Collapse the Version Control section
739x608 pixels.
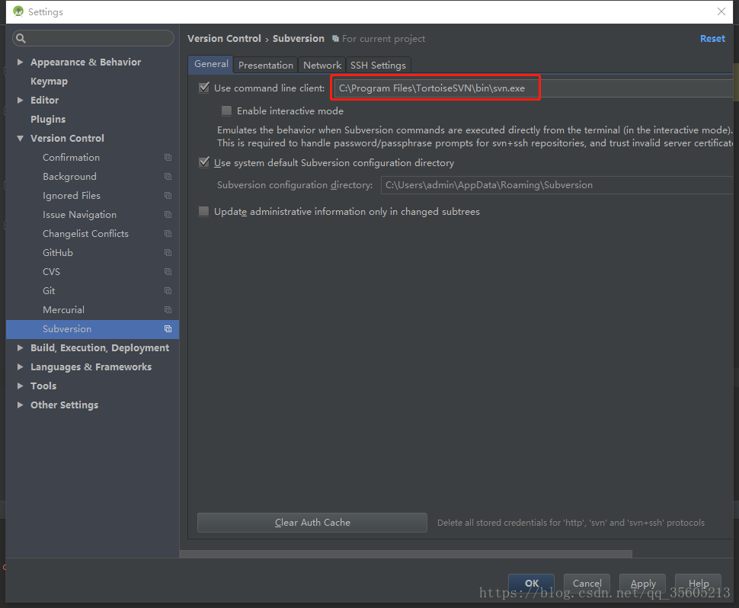coord(21,138)
